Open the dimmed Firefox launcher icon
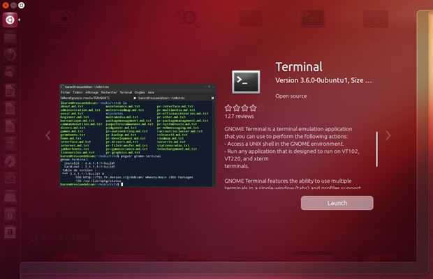Image resolution: width=433 pixels, height=279 pixels. tap(10, 54)
